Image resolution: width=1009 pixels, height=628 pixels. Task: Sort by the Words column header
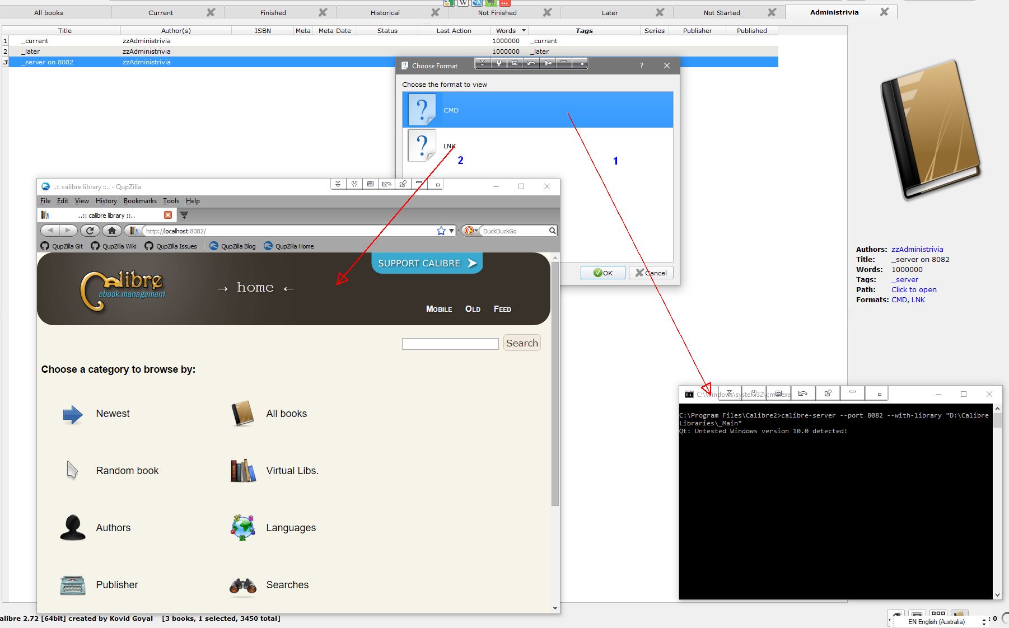(x=509, y=31)
